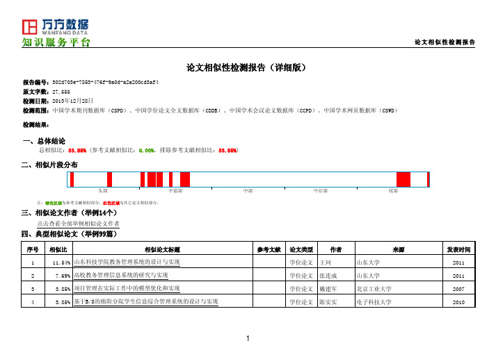Click the 一、总体结论 heading
Image resolution: width=496 pixels, height=350 pixels.
44,141
